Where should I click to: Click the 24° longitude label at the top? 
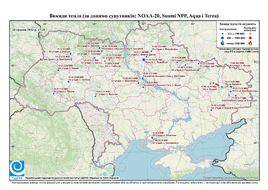coord(45,24)
